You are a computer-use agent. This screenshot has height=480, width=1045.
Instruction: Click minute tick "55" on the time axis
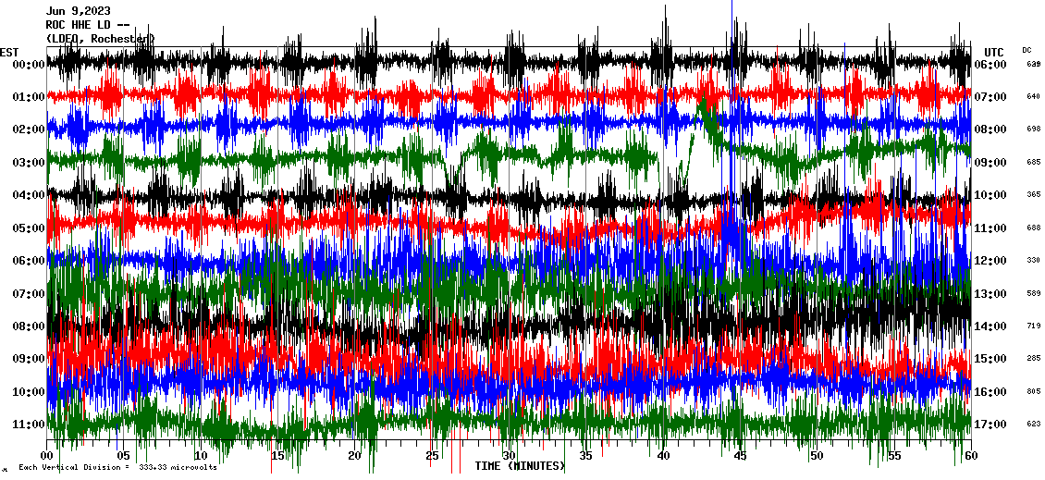(894, 456)
